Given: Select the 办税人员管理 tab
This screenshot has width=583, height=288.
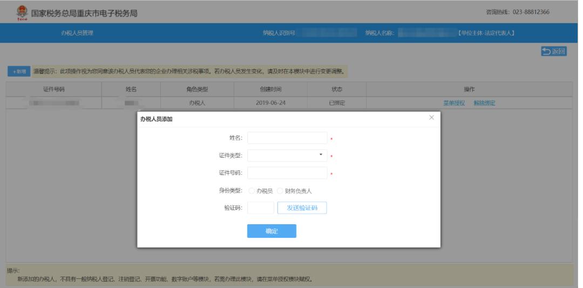Looking at the screenshot, I should [x=78, y=34].
